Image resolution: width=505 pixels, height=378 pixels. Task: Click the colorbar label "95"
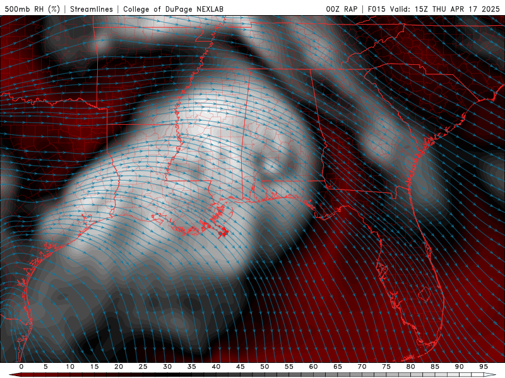[x=484, y=367]
